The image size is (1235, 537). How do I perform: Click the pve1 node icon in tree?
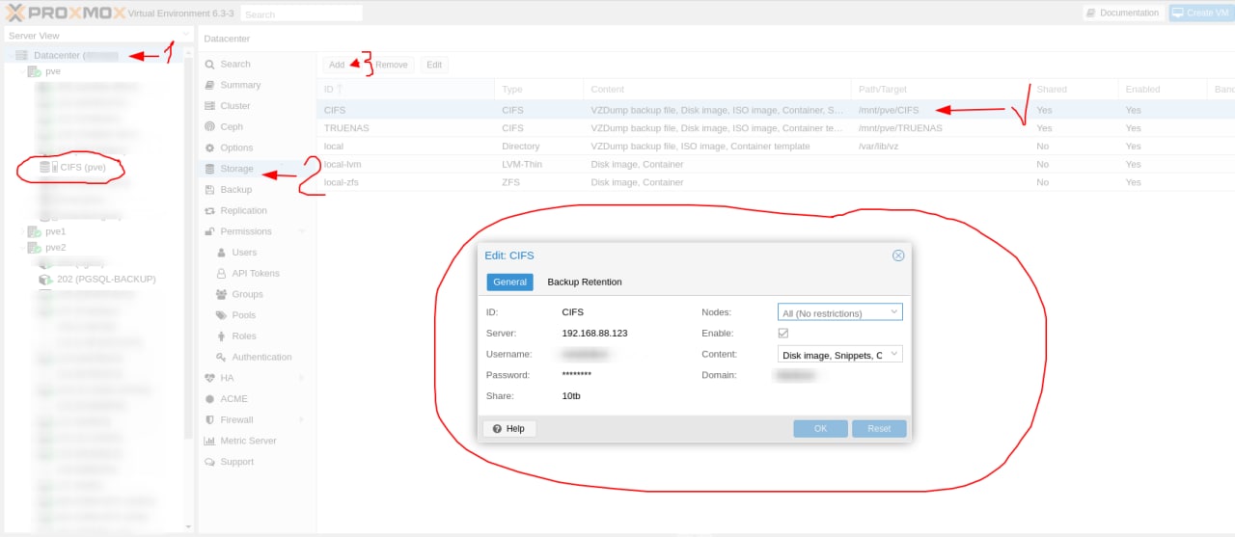point(34,231)
